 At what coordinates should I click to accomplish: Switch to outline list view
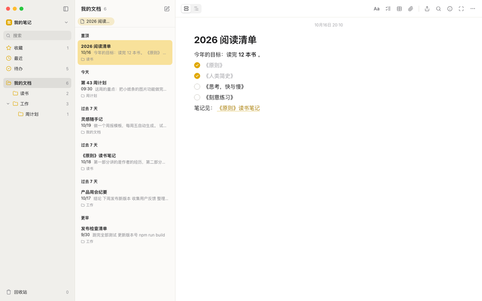(196, 9)
